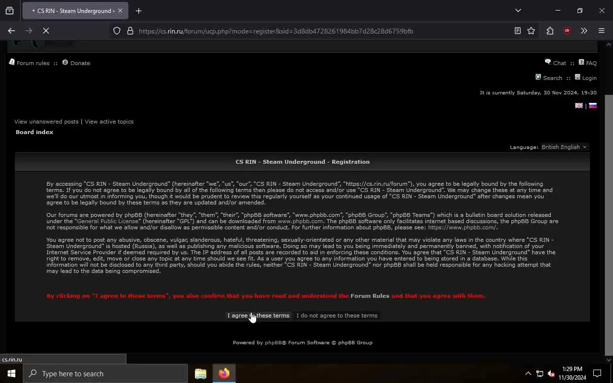Open Windows Start menu
Image resolution: width=613 pixels, height=383 pixels.
pyautogui.click(x=11, y=373)
